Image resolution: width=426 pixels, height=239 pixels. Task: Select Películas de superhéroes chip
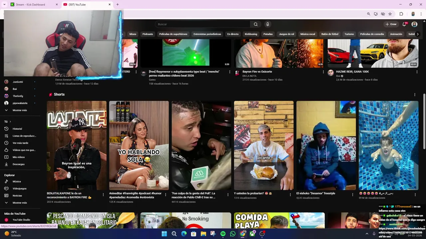pos(173,34)
